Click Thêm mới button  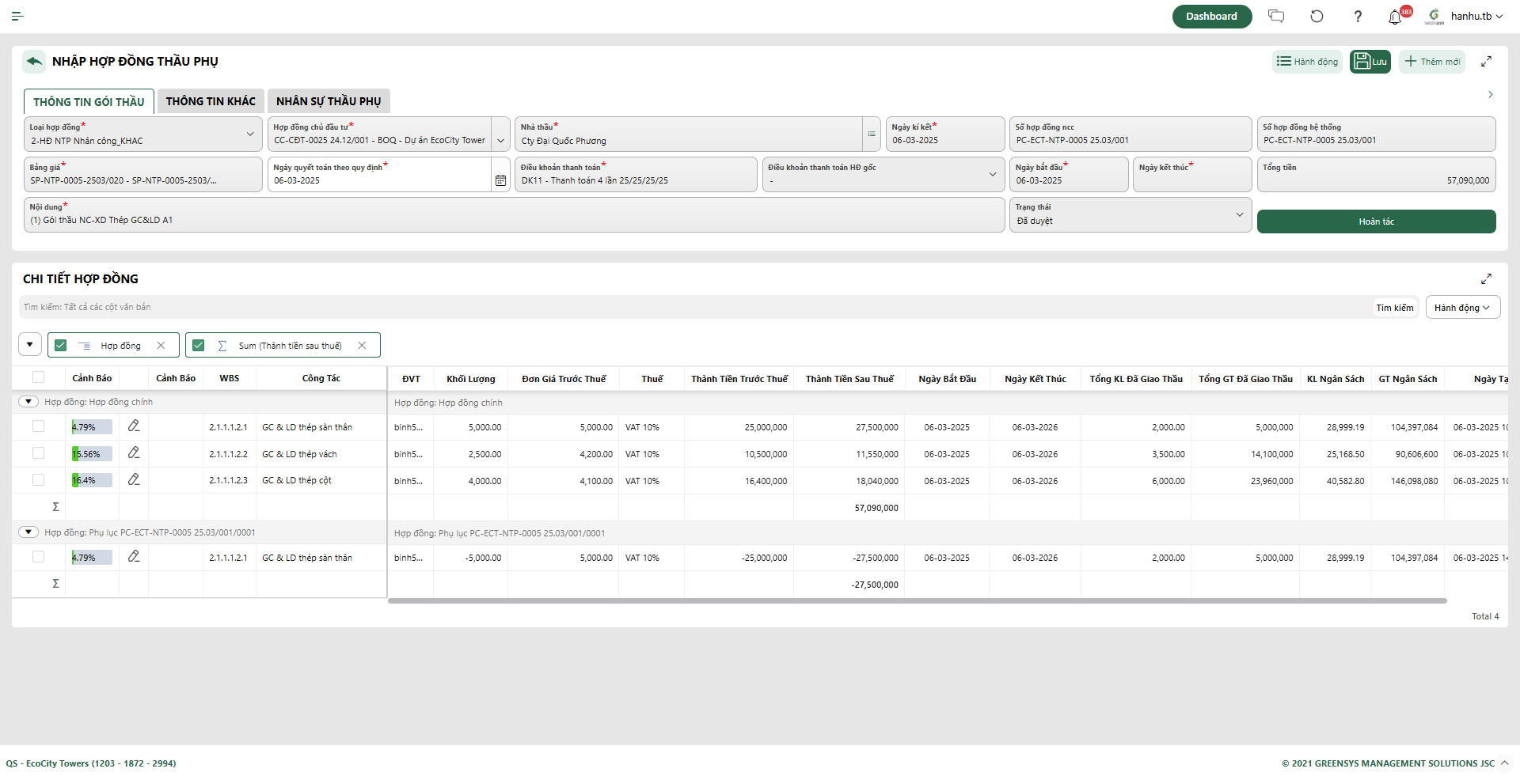[1432, 62]
